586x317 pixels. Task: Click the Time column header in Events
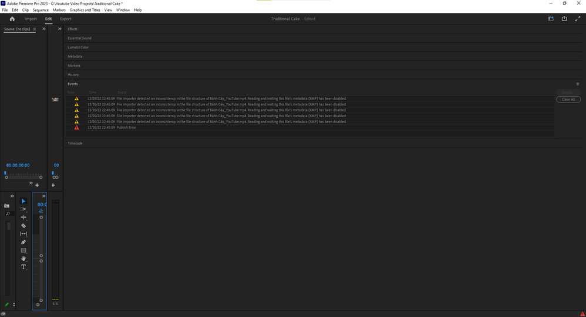pos(92,92)
